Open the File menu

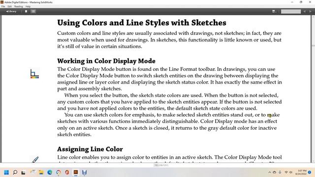click(x=3, y=6)
